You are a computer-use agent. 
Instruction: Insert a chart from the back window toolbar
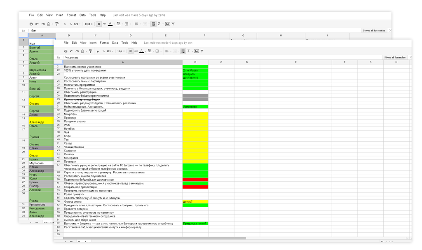click(x=167, y=24)
